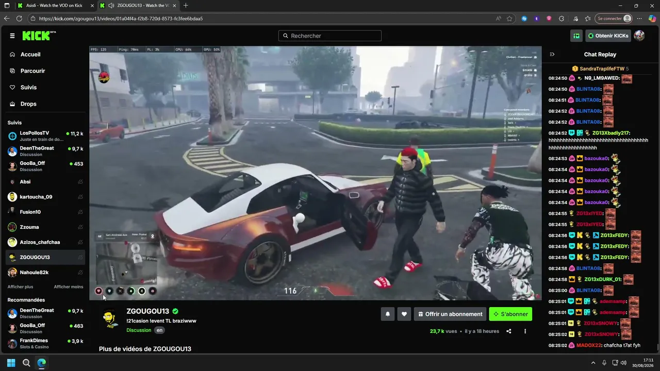This screenshot has height=371, width=660.
Task: Open FrankDimes recommended channel
Action: pos(45,344)
